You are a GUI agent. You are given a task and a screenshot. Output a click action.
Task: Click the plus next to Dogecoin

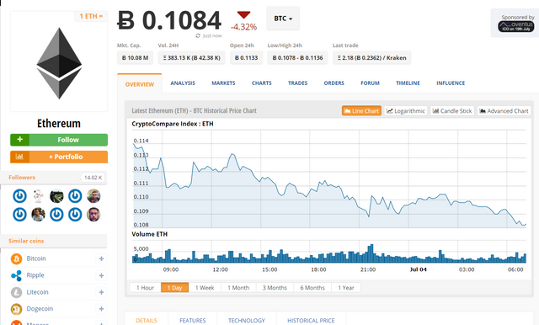pyautogui.click(x=101, y=309)
